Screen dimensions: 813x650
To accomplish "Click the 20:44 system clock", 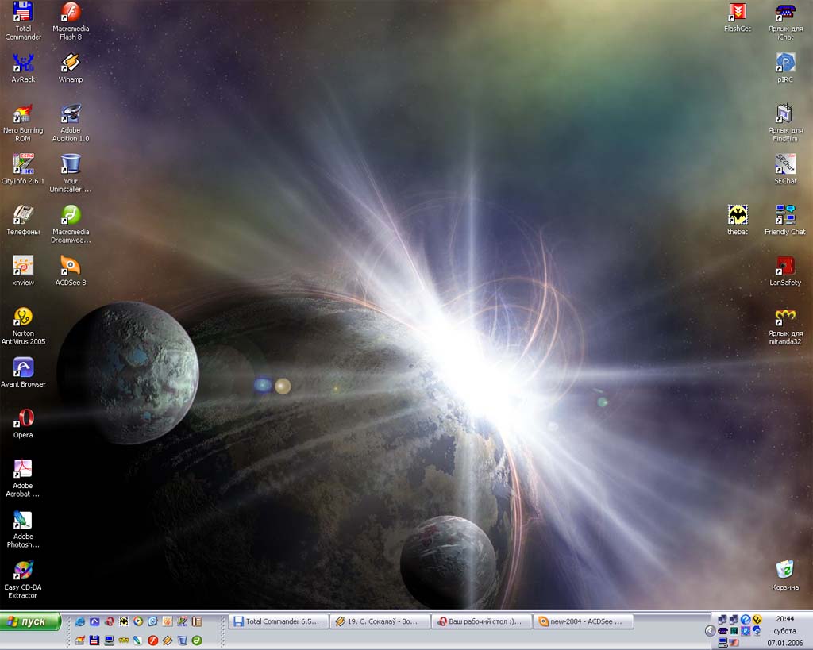I will [x=785, y=619].
